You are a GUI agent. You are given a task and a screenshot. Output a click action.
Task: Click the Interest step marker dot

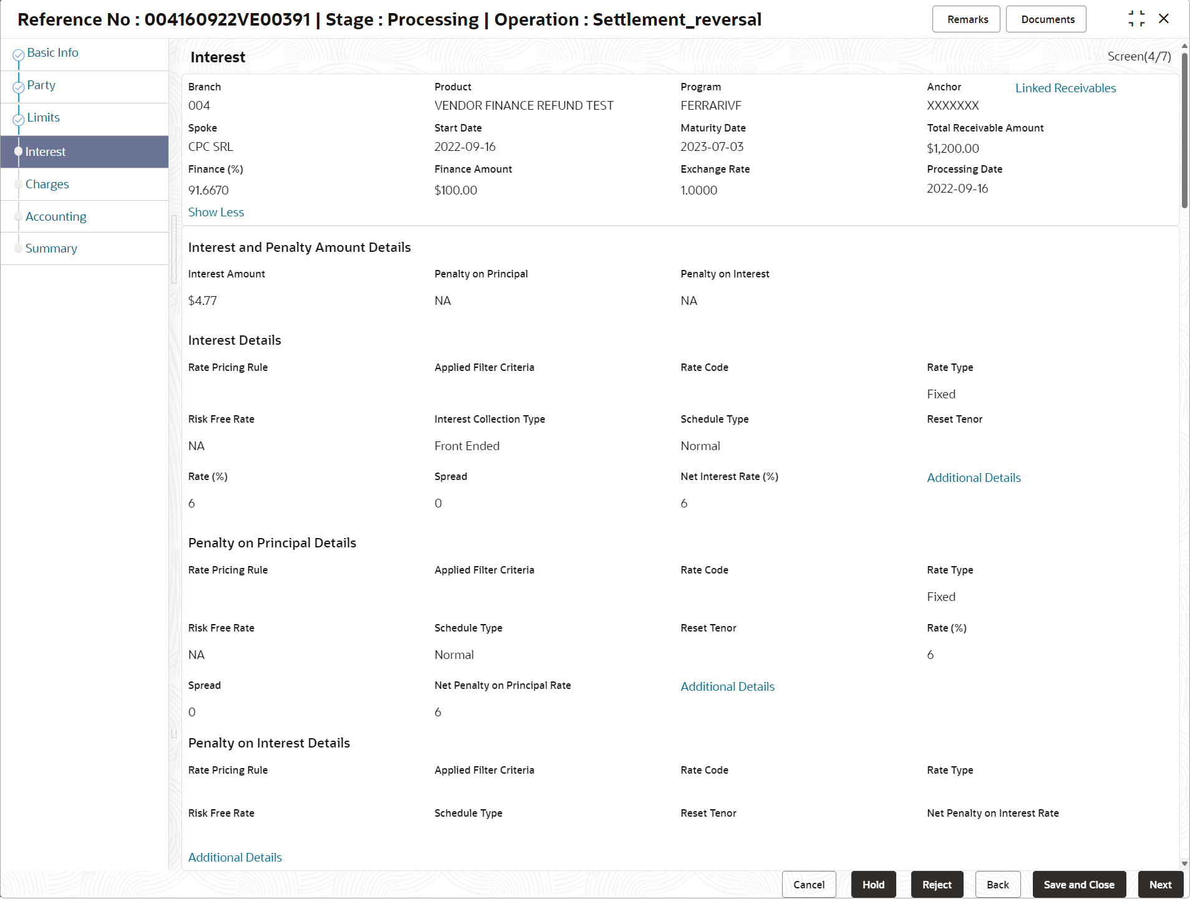(x=19, y=151)
